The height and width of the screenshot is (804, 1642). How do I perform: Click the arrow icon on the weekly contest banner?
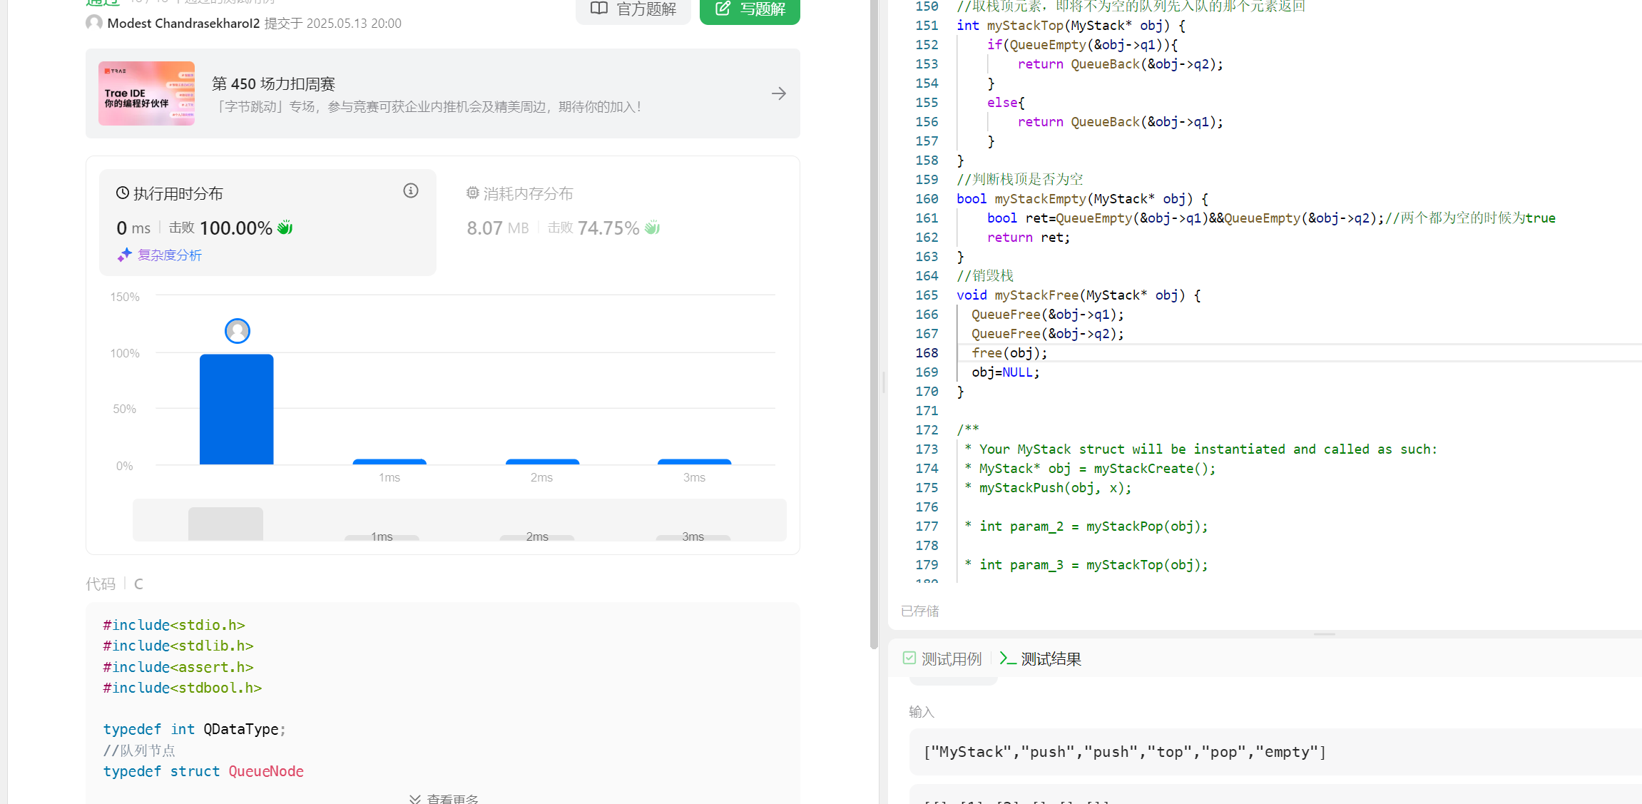778,93
